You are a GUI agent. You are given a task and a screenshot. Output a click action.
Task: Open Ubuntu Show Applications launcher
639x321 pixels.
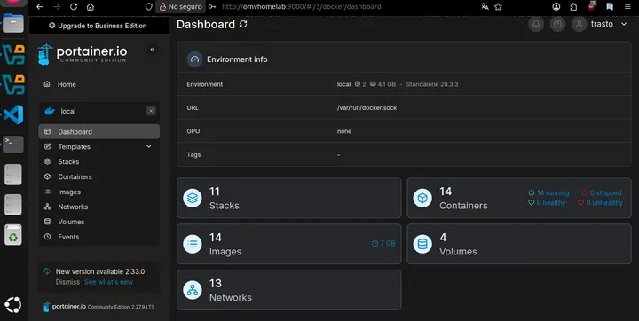[x=13, y=305]
